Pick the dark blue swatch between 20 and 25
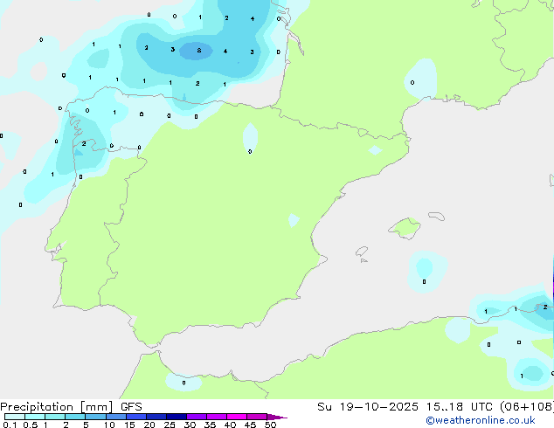The height and width of the screenshot is (428, 554). point(156,417)
